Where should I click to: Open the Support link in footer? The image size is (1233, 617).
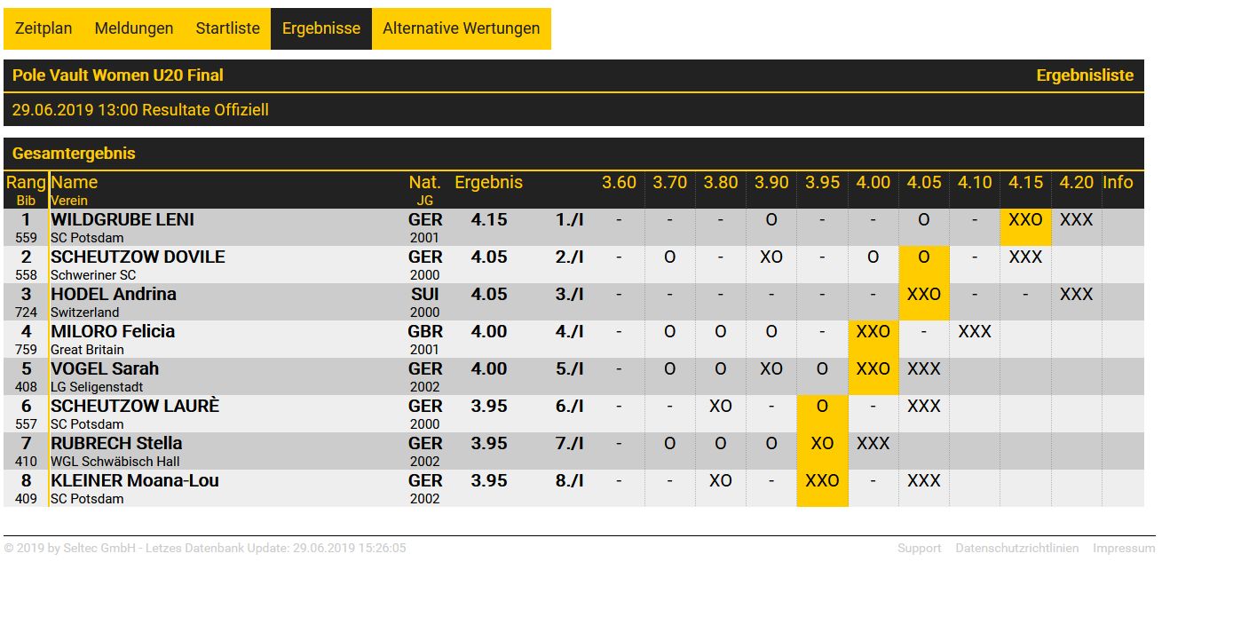[919, 549]
